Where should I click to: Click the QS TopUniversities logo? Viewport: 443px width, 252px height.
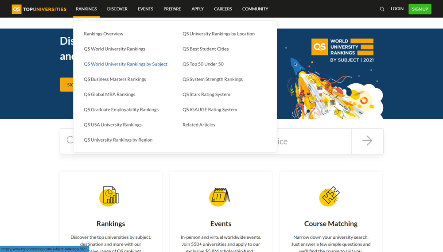(39, 9)
